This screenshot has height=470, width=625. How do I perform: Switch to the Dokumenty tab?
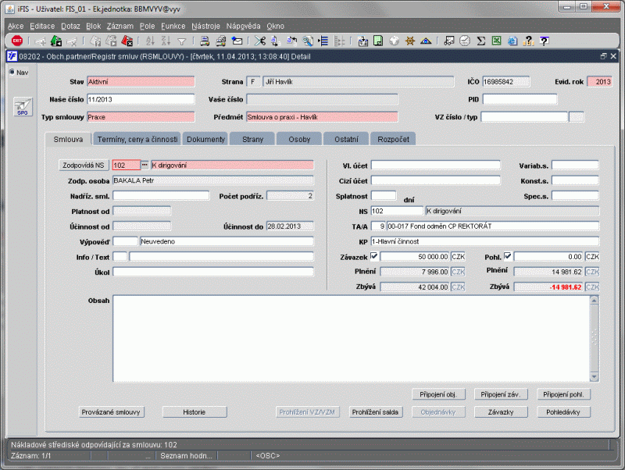click(205, 139)
